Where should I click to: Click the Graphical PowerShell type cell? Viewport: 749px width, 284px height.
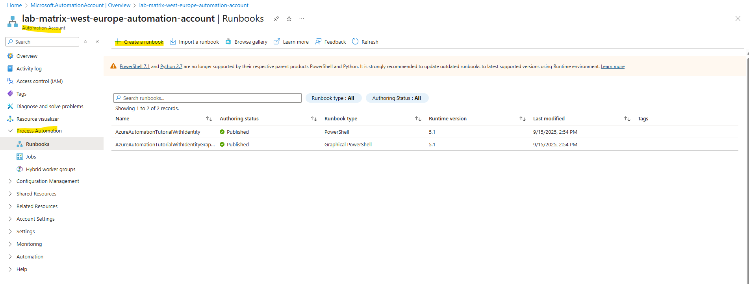tap(348, 144)
